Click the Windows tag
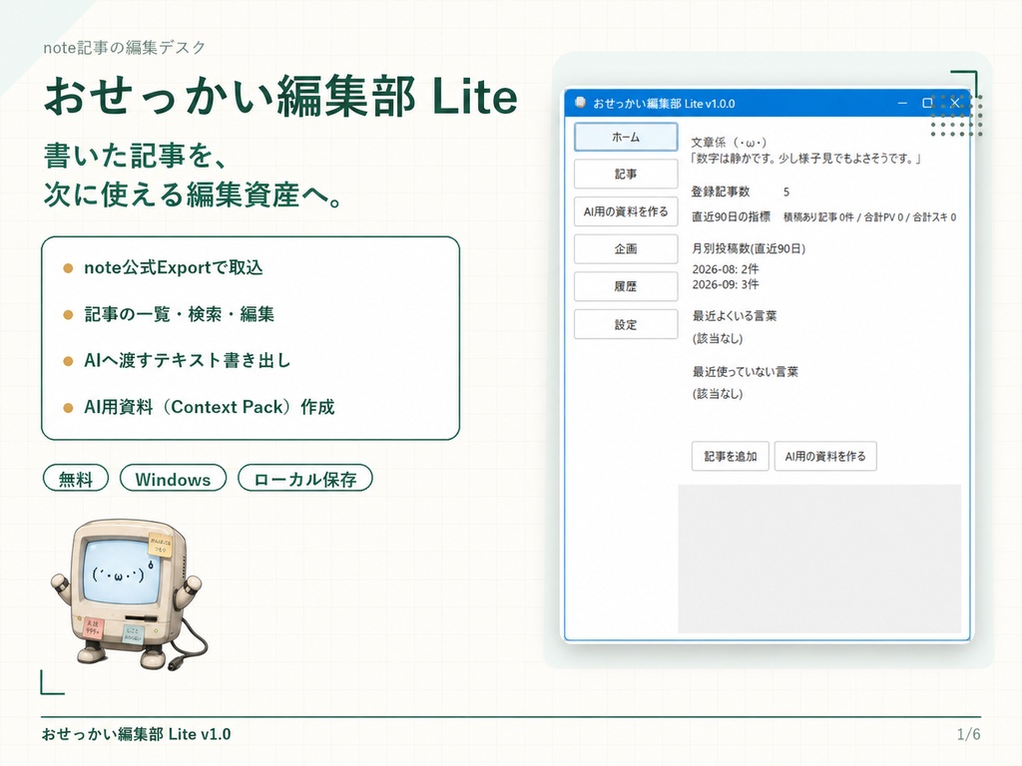The height and width of the screenshot is (766, 1022). (173, 479)
